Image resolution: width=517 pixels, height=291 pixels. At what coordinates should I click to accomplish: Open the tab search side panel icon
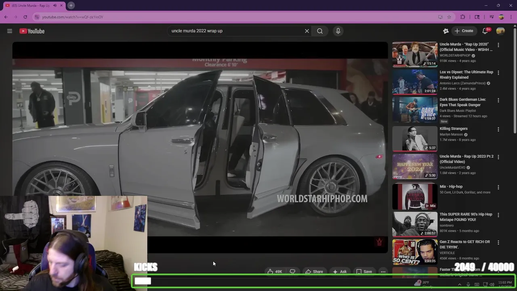(x=477, y=17)
